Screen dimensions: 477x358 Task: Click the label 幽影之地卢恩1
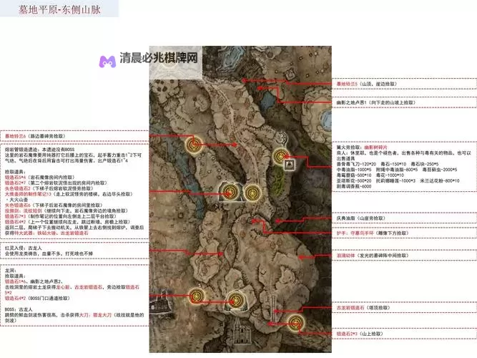(352, 102)
